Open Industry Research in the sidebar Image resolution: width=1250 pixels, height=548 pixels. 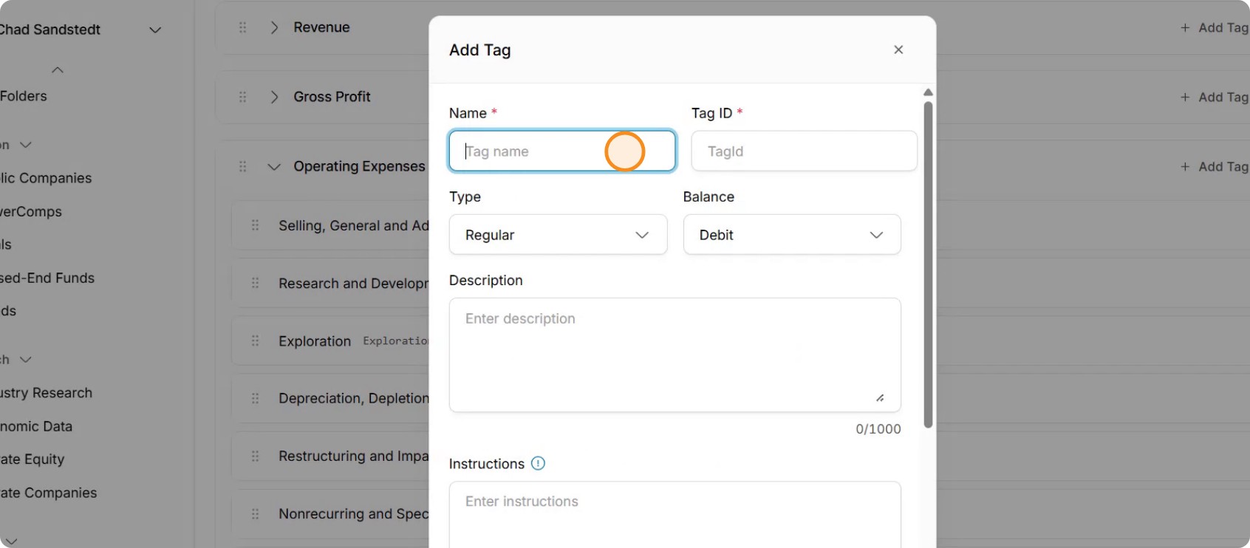pos(46,393)
